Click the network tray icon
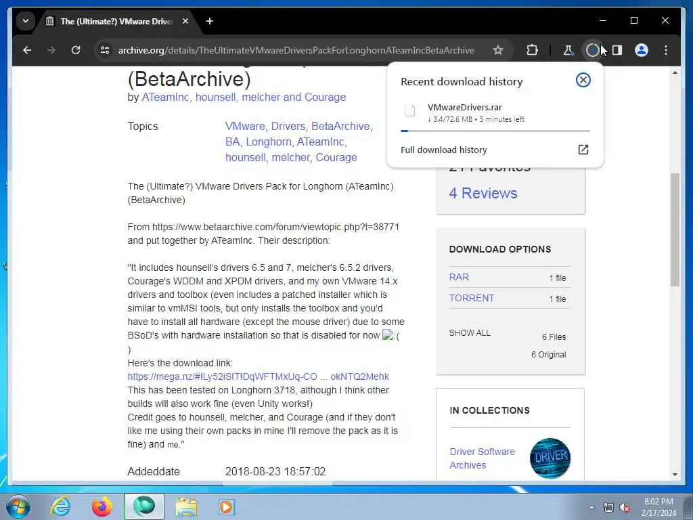The width and height of the screenshot is (693, 520). pos(608,507)
